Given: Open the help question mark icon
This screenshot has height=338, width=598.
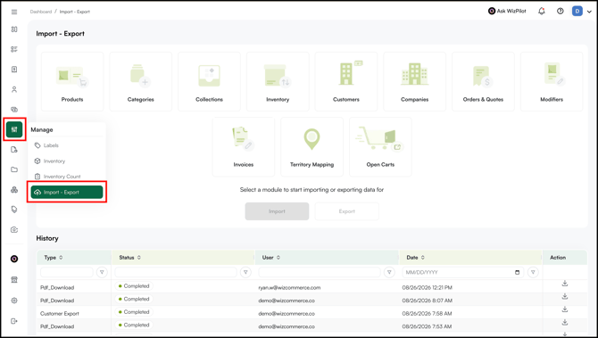Looking at the screenshot, I should [561, 12].
